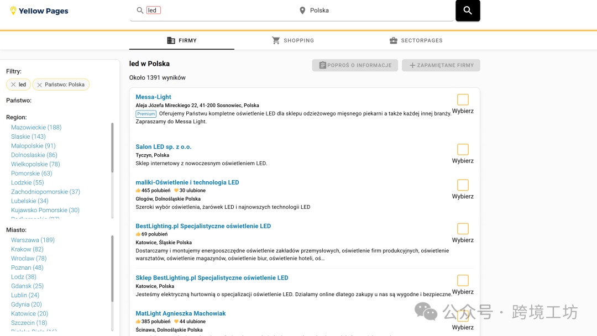Remove the 'led' filter chip
The image size is (597, 336).
[x=13, y=85]
